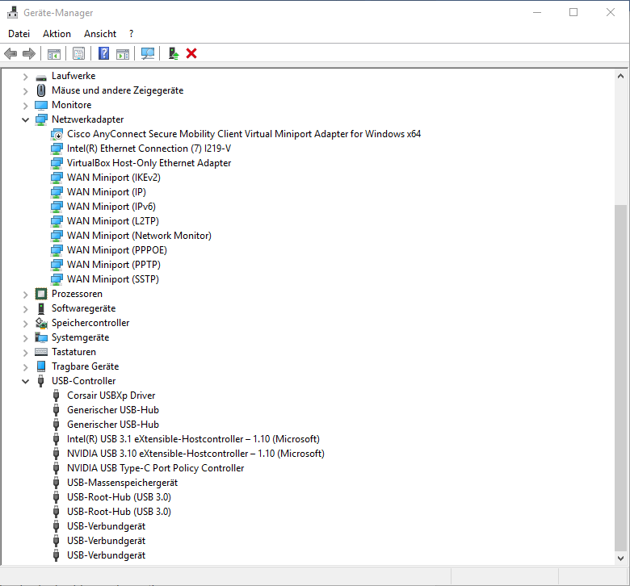Image resolution: width=630 pixels, height=586 pixels.
Task: Expand the Monitore node
Action: click(x=25, y=106)
